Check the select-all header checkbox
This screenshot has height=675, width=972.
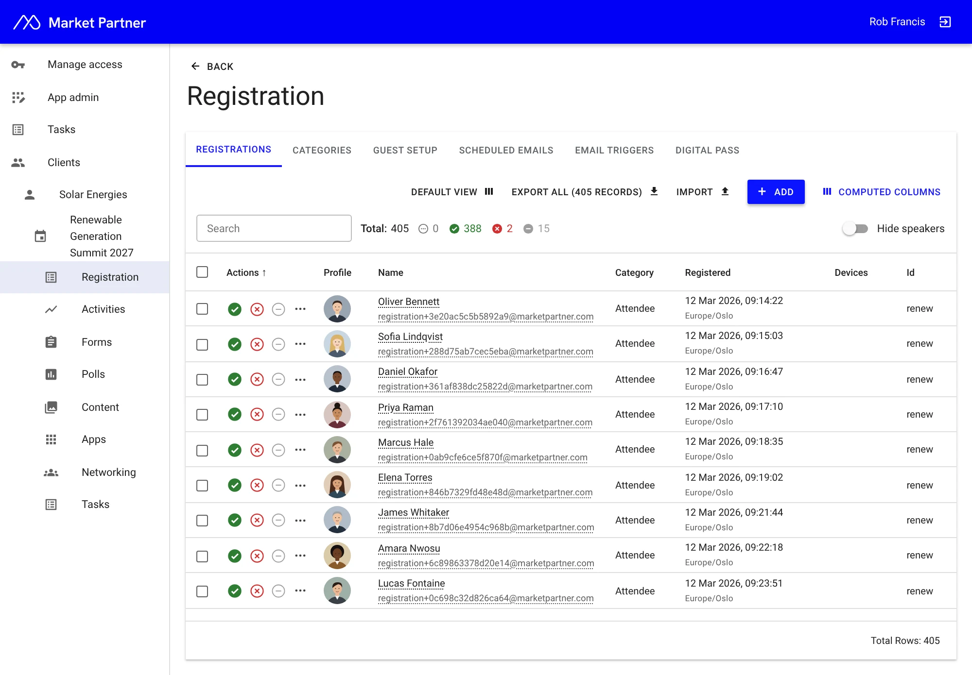tap(202, 272)
